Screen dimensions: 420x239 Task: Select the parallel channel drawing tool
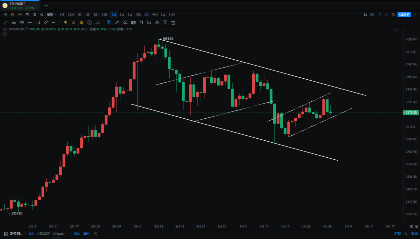pyautogui.click(x=46, y=23)
